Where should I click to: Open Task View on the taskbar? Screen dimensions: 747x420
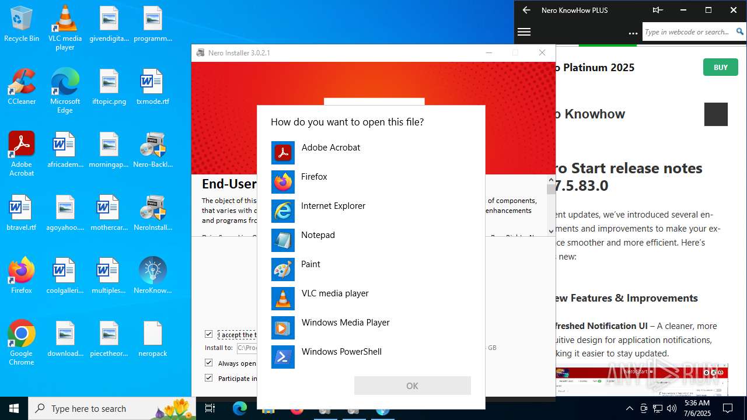point(211,408)
